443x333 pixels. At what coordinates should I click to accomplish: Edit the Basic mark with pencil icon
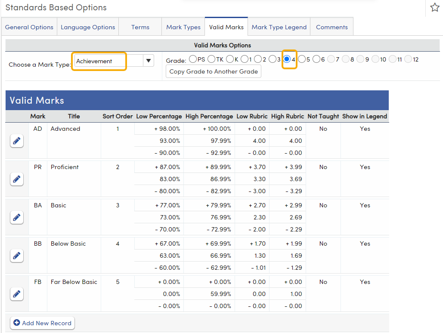(x=17, y=217)
